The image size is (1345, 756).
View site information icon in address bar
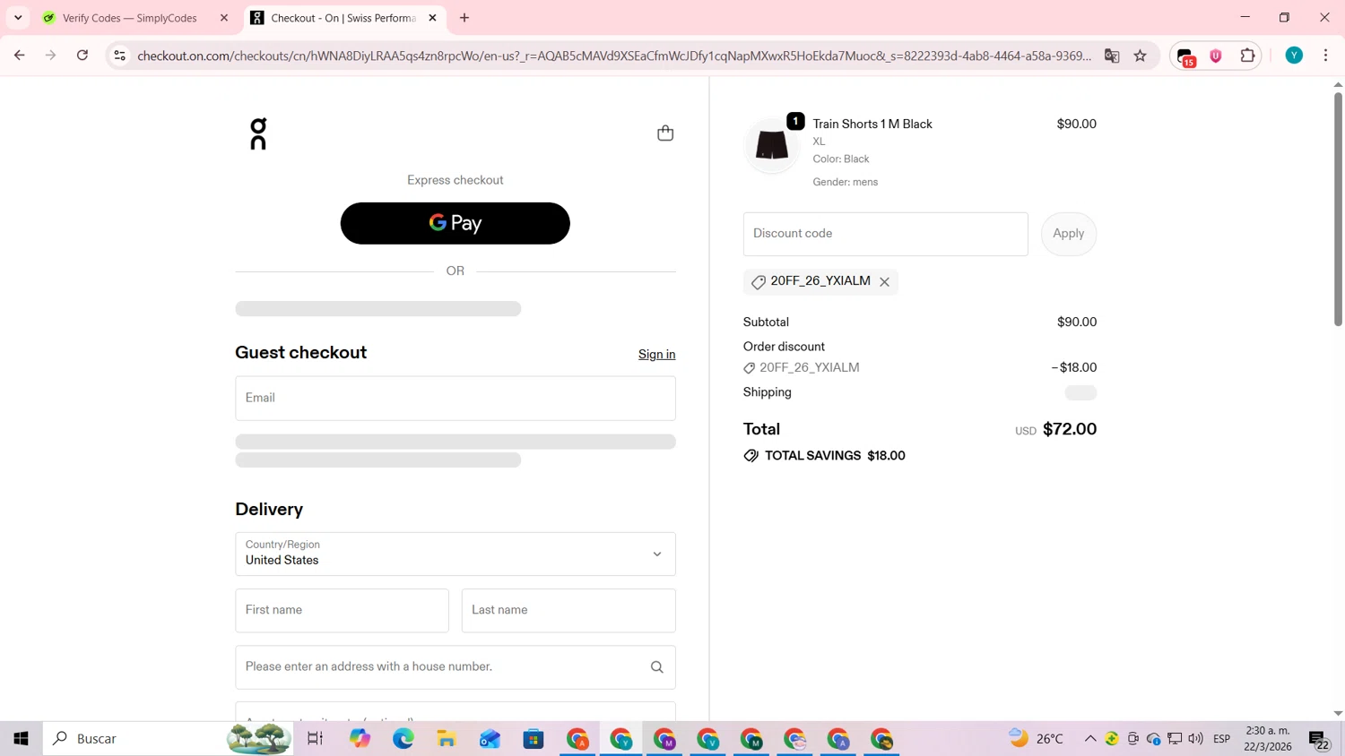tap(119, 56)
